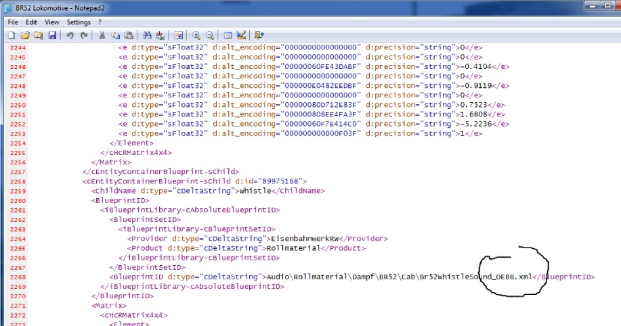Click the Paste clipboard icon

click(x=127, y=35)
